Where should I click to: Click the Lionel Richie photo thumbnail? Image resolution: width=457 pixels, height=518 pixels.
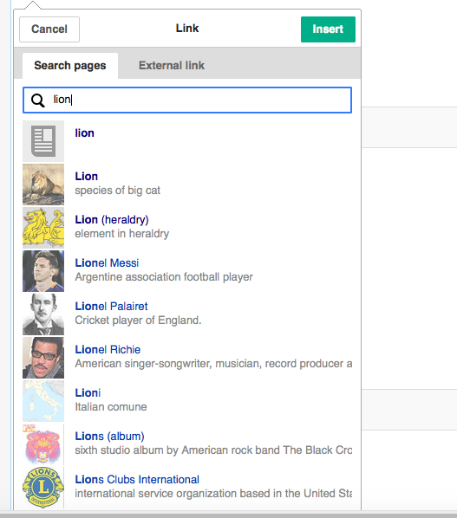[43, 358]
